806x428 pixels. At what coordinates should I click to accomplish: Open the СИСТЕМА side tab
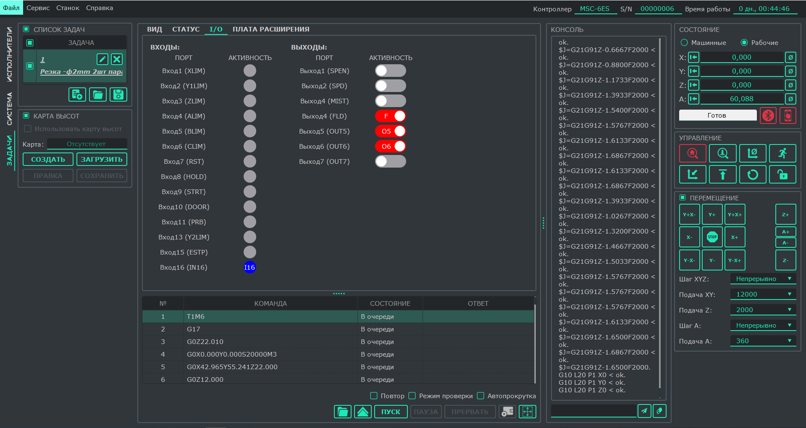pos(9,109)
